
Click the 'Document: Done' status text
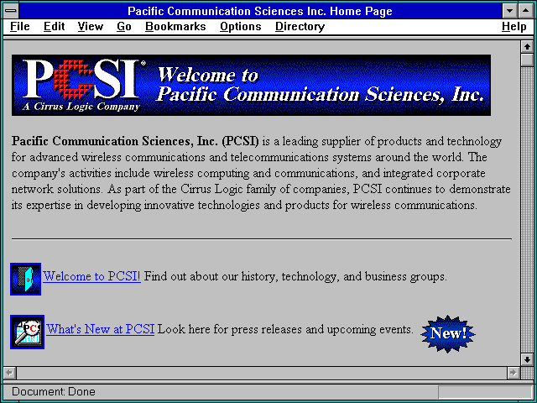pyautogui.click(x=54, y=392)
